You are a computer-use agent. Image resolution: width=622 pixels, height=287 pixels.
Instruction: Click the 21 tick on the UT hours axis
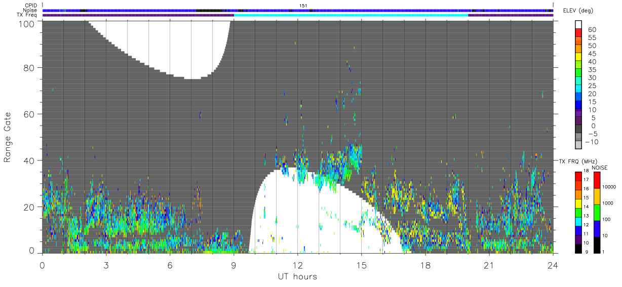pyautogui.click(x=489, y=265)
